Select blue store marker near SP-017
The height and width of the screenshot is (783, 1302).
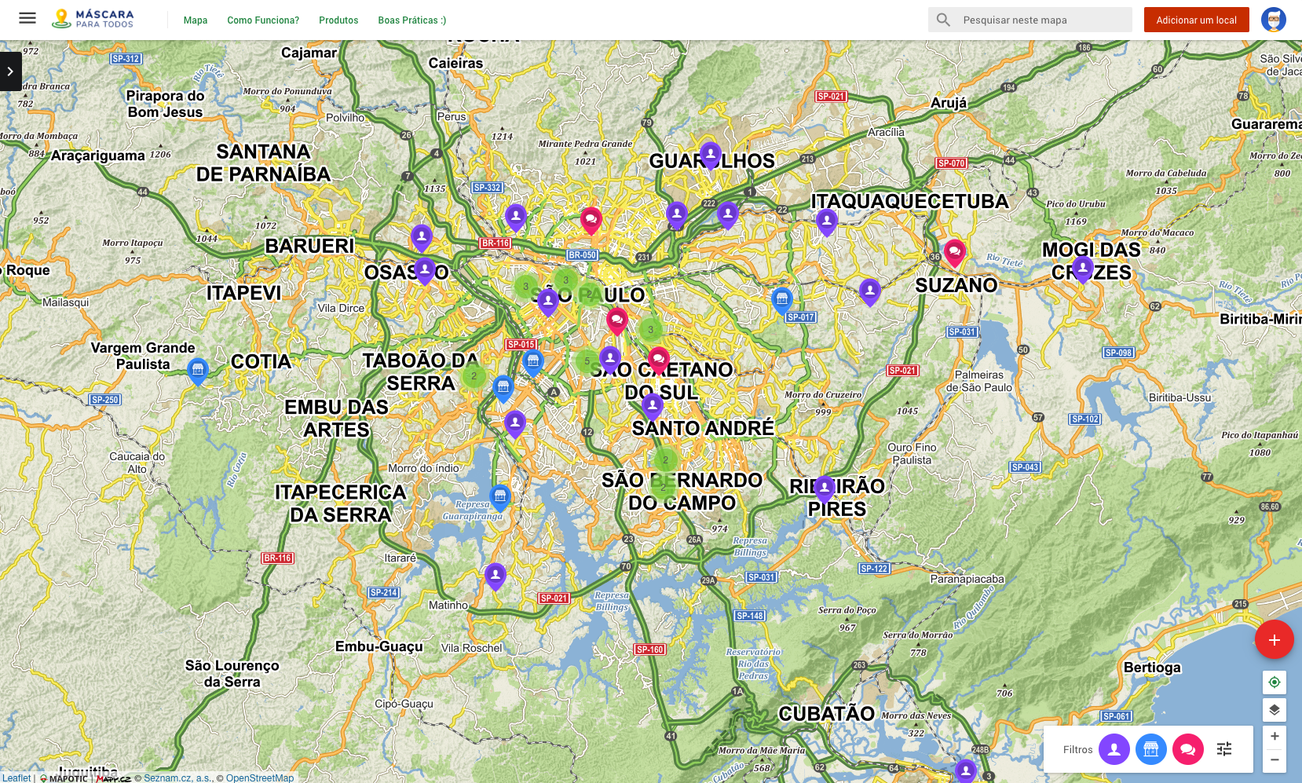coord(781,300)
